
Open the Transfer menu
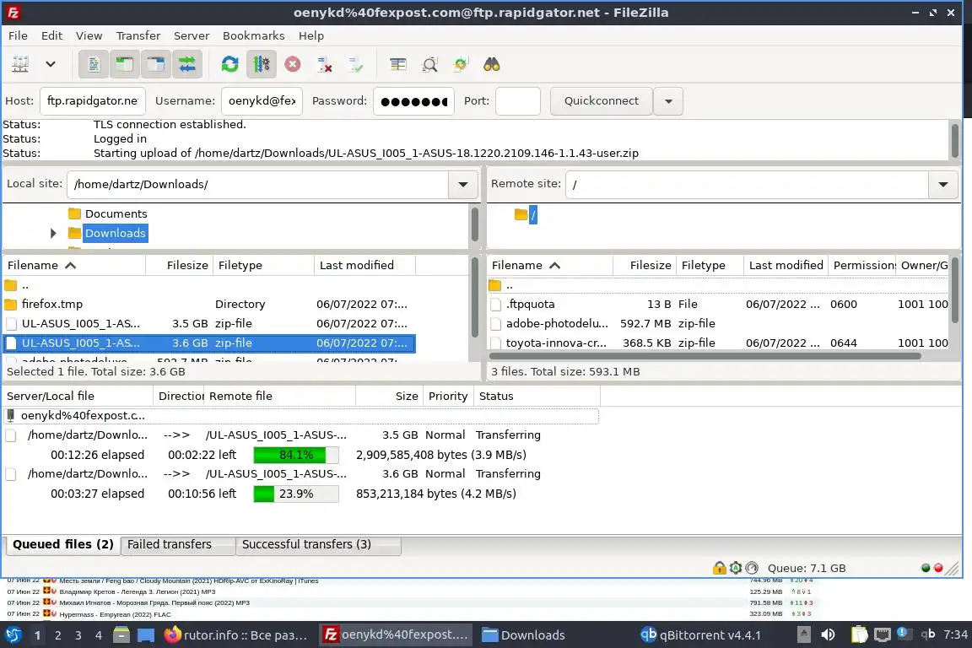(x=138, y=35)
